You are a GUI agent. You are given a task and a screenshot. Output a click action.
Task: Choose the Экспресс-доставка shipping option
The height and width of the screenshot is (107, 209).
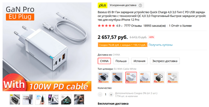coord(165,61)
